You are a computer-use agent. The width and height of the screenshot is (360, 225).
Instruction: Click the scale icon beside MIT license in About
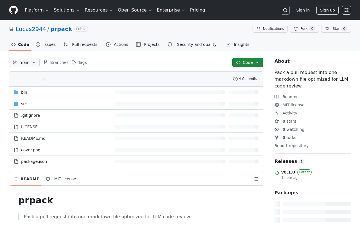(x=277, y=105)
